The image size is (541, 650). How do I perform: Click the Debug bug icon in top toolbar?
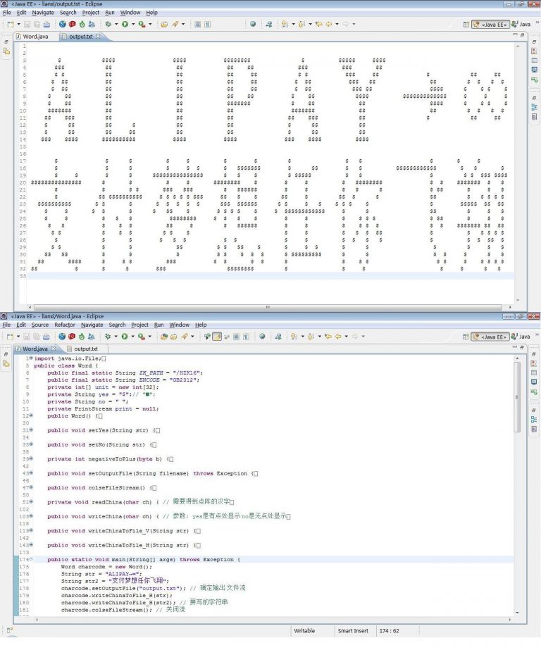(x=108, y=24)
